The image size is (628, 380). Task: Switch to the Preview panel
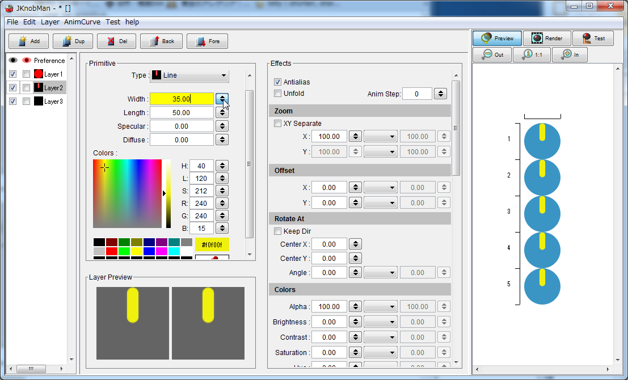(x=497, y=39)
